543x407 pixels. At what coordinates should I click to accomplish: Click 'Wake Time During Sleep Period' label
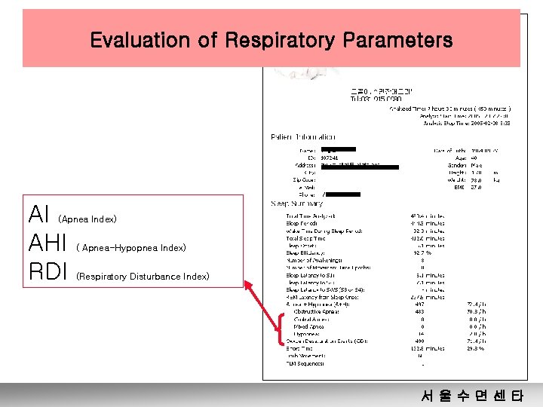point(324,231)
